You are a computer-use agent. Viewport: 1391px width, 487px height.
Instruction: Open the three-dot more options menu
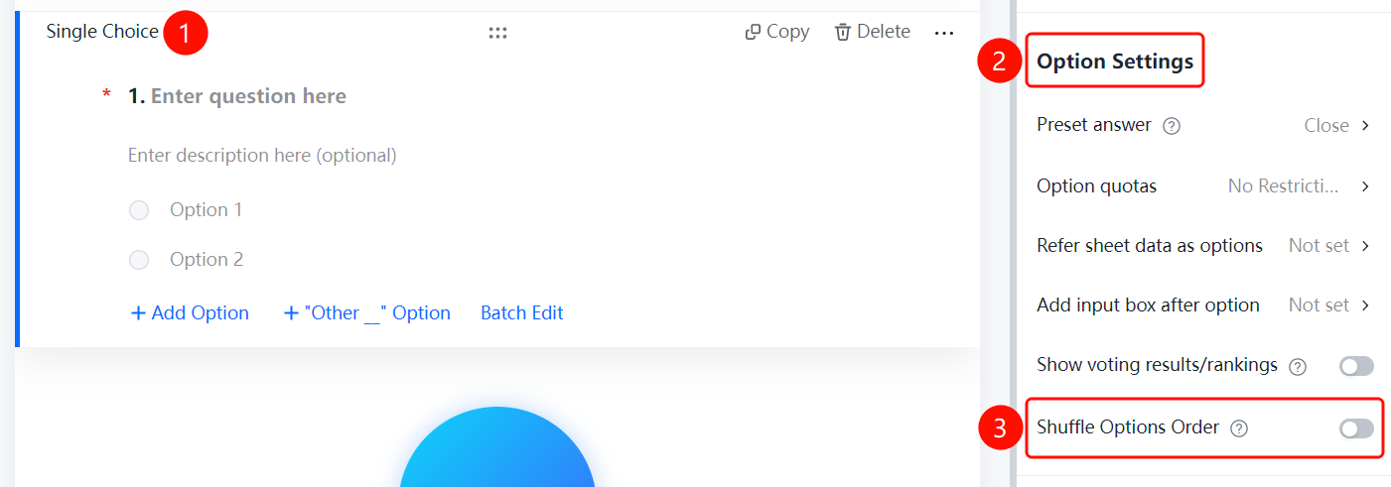[944, 33]
